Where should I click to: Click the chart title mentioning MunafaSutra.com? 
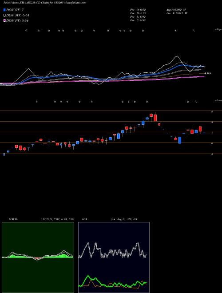pyautogui.click(x=45, y=3)
